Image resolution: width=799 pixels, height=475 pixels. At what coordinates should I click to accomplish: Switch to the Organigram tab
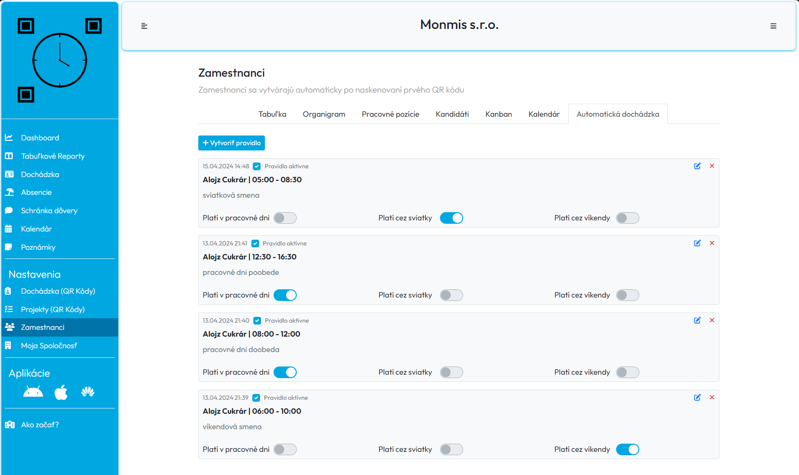324,114
